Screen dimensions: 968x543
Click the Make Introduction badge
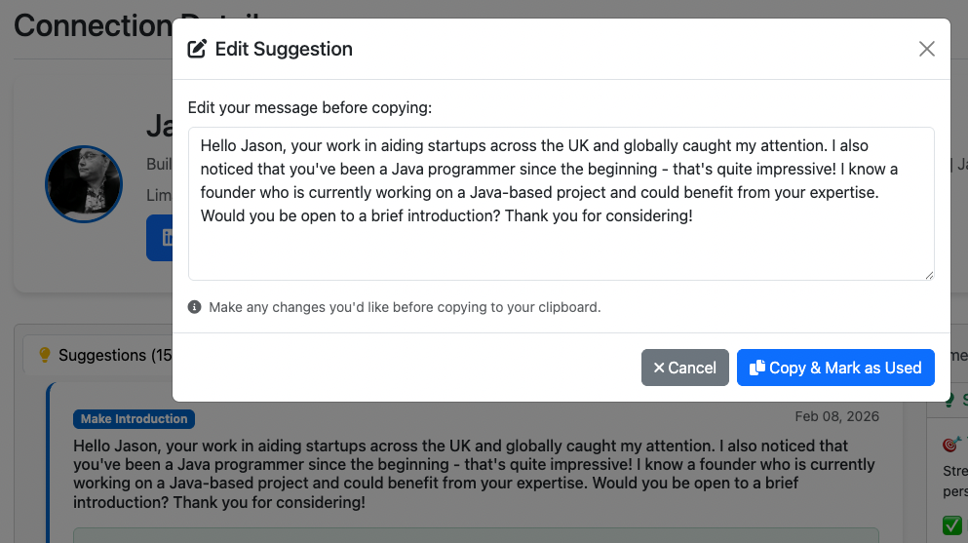pos(134,419)
